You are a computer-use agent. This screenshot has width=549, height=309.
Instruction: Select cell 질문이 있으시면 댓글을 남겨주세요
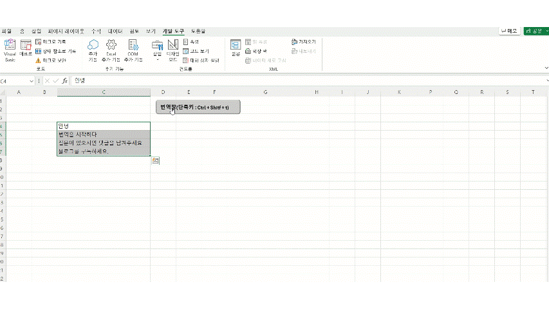click(104, 143)
